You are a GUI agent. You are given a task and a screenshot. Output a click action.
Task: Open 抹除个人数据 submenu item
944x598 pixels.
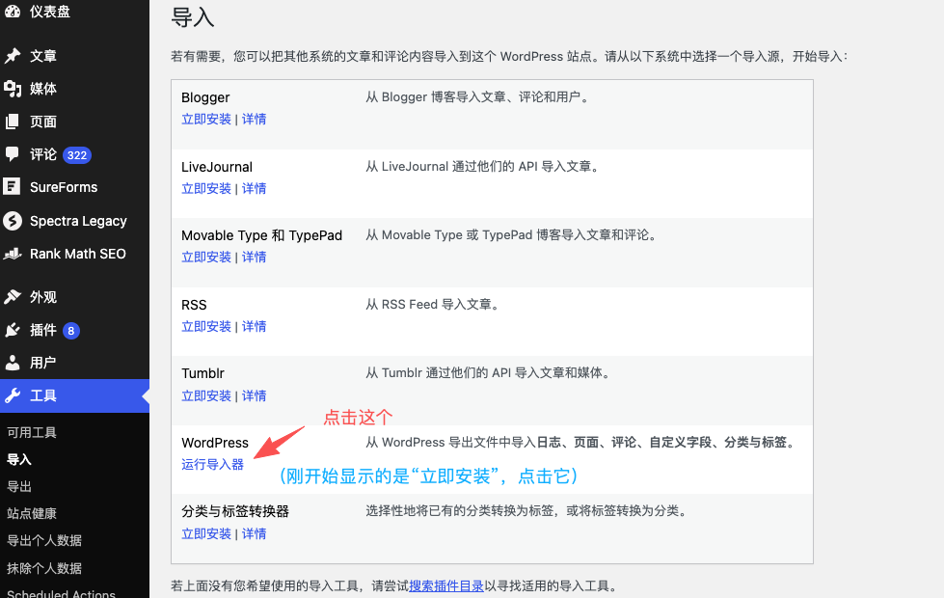pos(44,568)
